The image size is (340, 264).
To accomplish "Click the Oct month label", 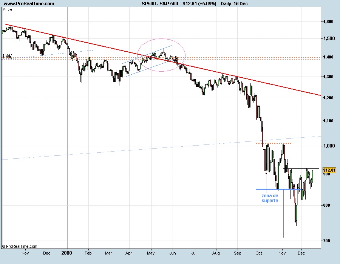I will pyautogui.click(x=259, y=253).
